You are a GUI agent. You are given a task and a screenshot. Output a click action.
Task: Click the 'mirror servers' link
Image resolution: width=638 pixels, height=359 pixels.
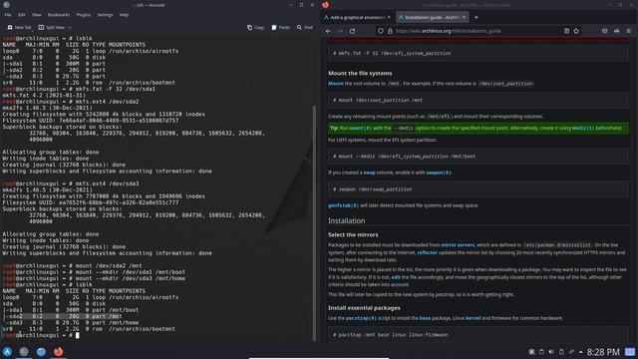(458, 245)
